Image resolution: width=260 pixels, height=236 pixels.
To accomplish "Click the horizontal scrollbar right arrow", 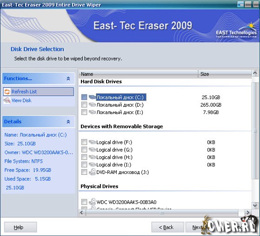I will click(x=248, y=212).
